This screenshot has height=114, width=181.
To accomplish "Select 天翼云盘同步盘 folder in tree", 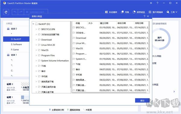I will pos(49,87).
